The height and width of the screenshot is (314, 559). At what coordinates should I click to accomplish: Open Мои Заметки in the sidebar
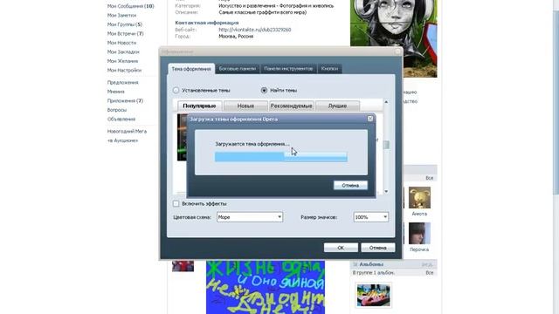pos(121,16)
